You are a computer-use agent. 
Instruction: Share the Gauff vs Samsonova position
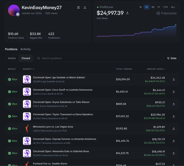[x=174, y=92]
